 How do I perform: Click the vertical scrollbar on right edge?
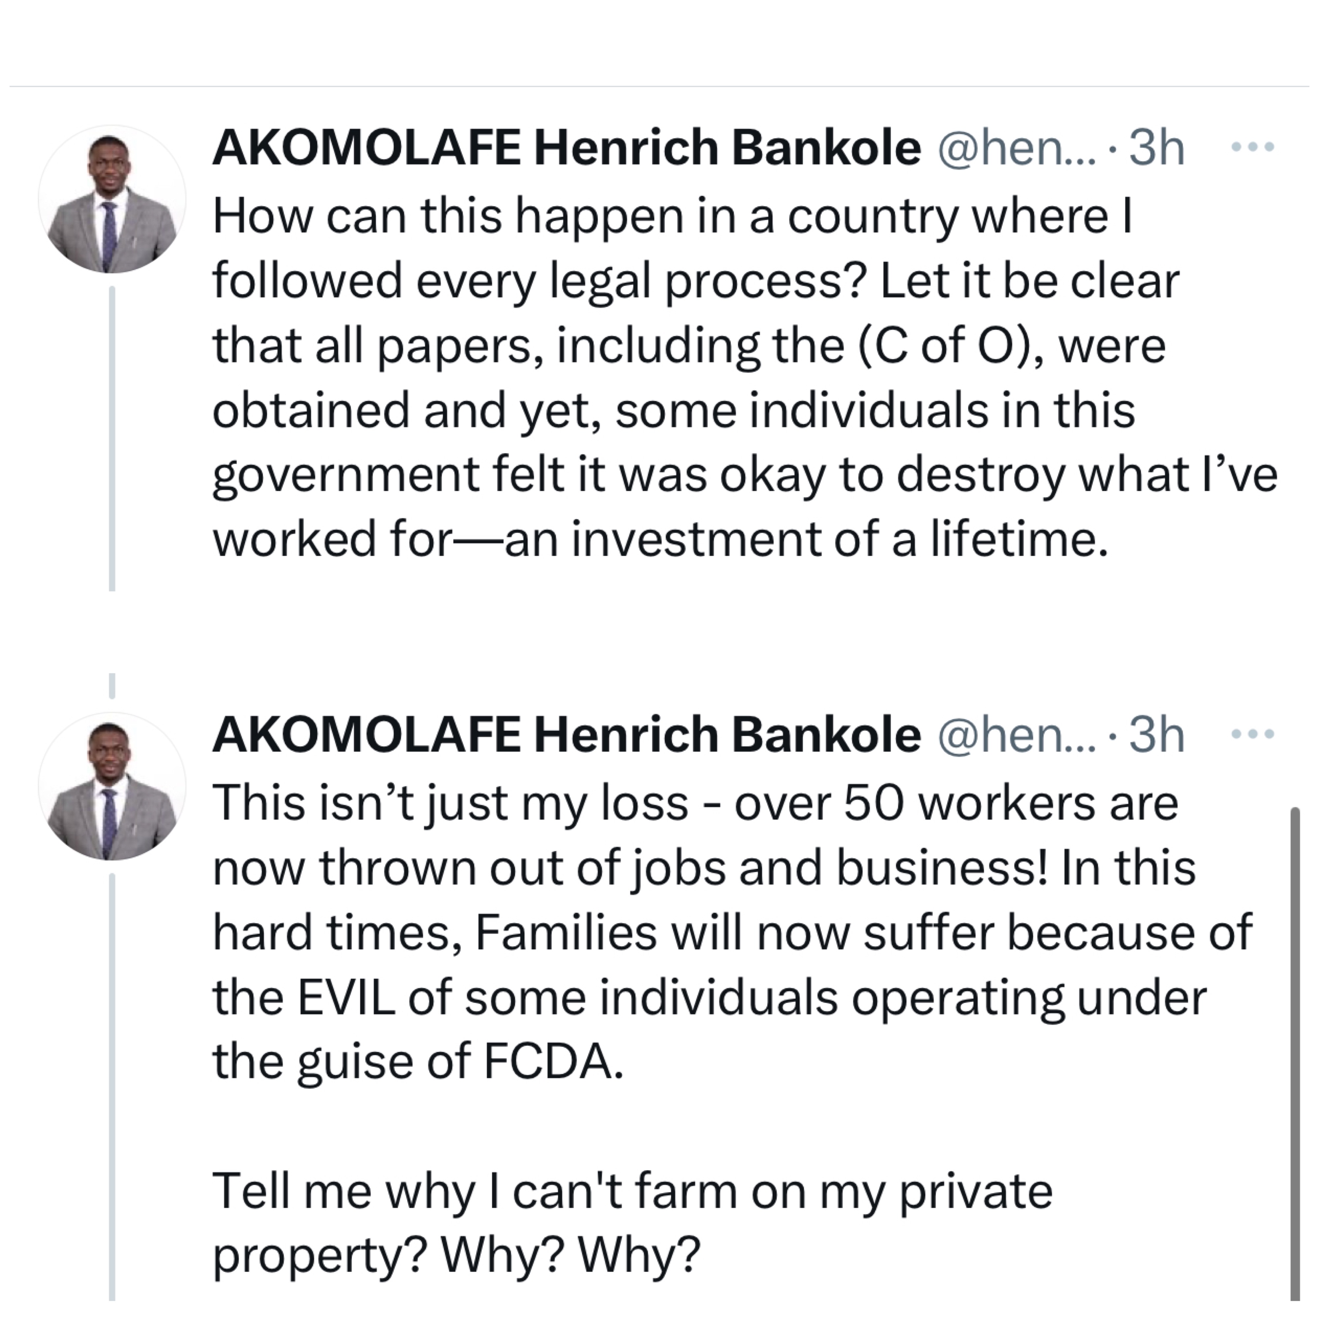[x=1294, y=1051]
